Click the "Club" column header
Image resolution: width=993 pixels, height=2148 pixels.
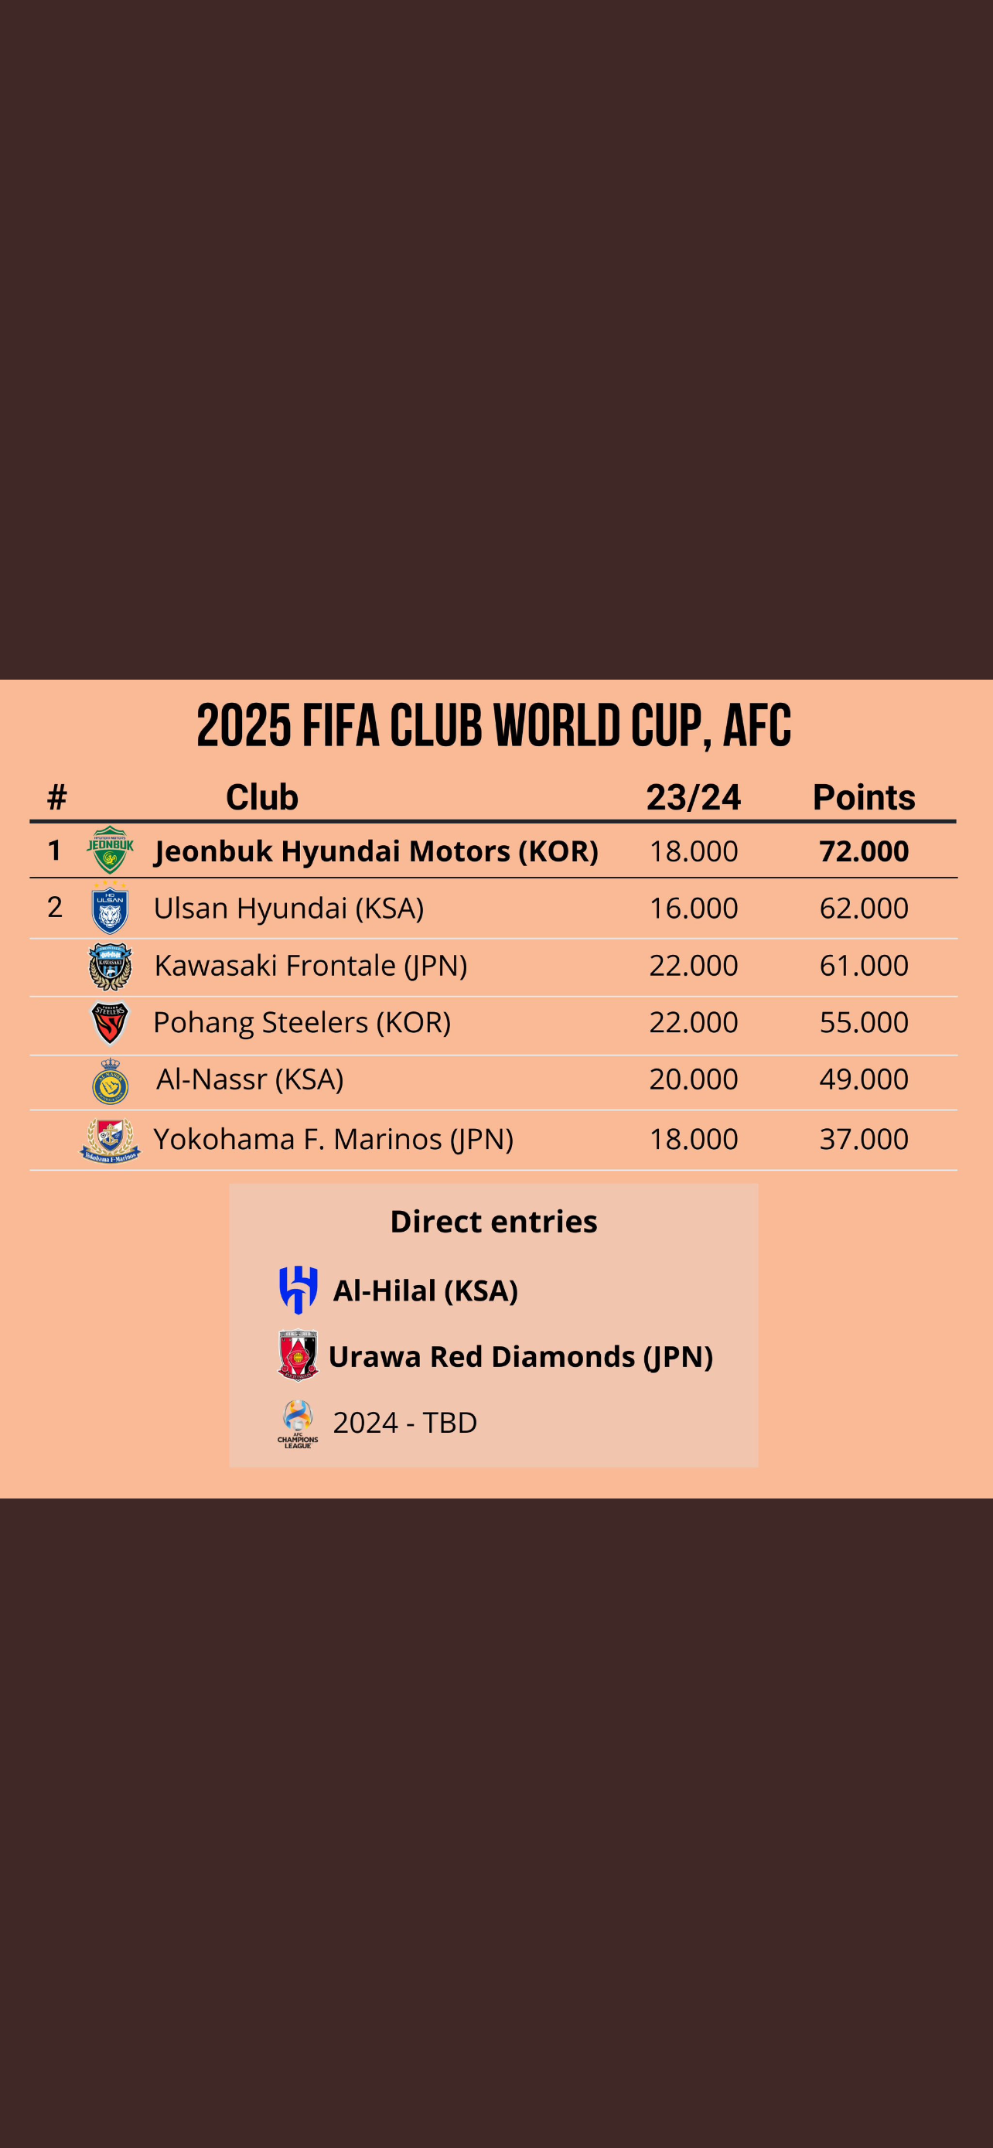click(x=262, y=797)
